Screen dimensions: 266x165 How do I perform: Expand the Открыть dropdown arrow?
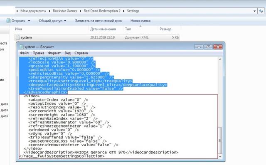[29, 21]
